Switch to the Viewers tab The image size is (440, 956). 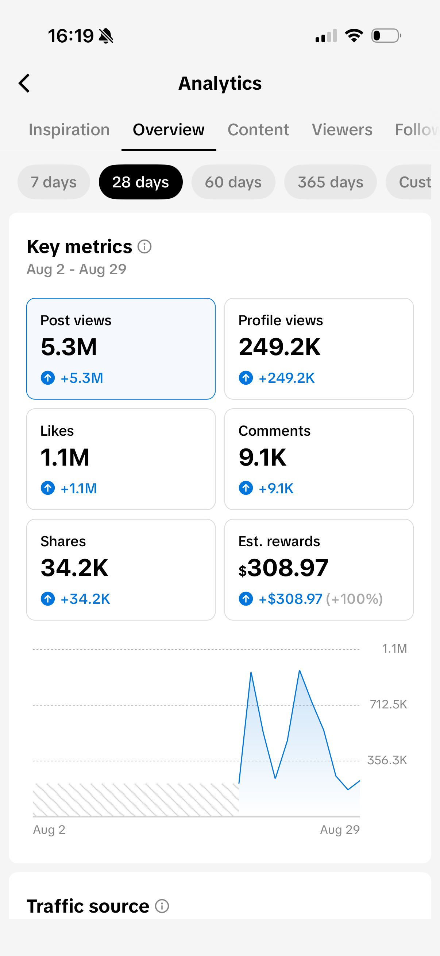pos(342,130)
